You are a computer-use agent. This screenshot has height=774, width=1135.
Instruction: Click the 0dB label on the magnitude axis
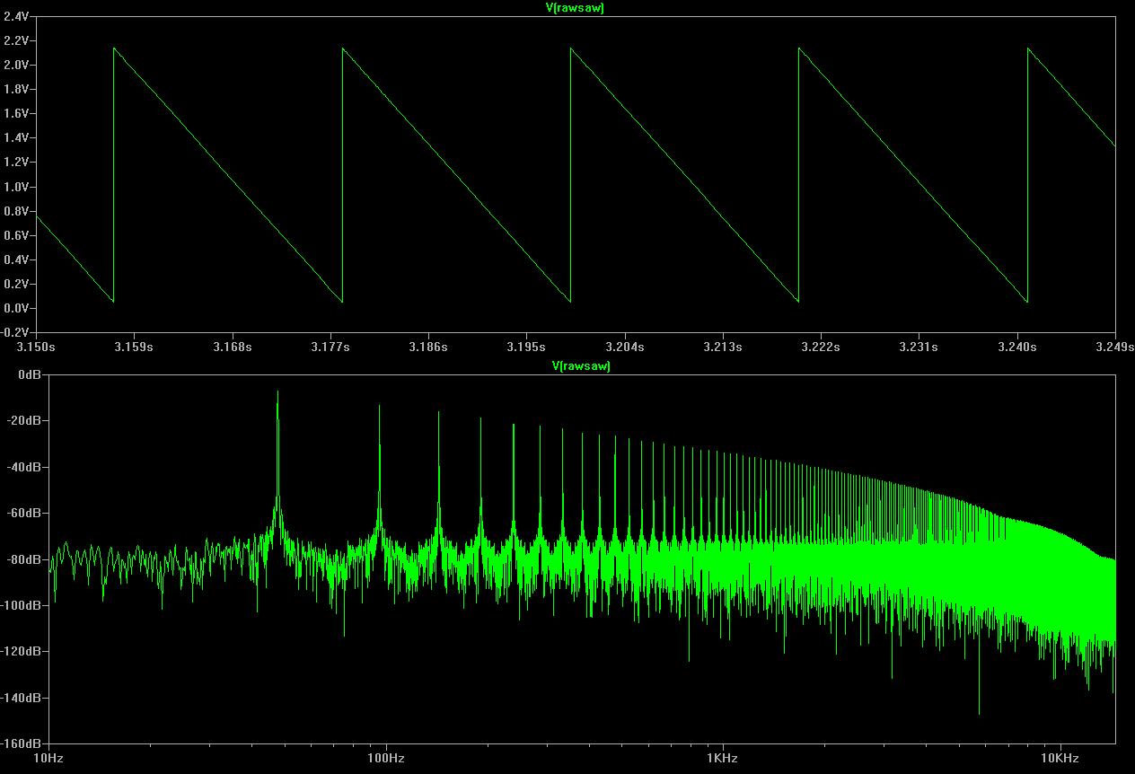(29, 374)
